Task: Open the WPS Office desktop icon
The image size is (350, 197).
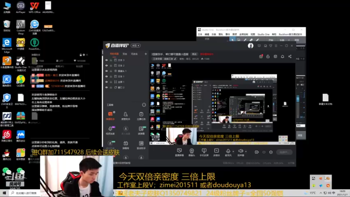Action: point(35,7)
